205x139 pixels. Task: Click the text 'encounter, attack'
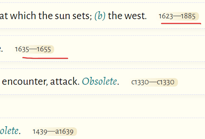(x=41, y=81)
